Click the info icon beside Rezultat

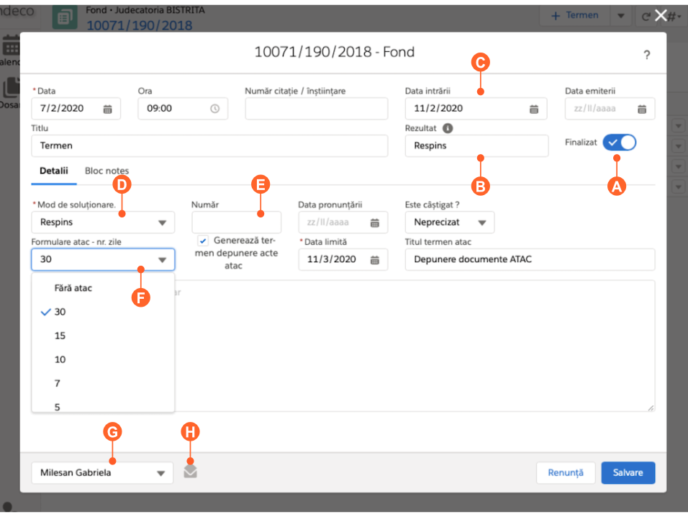(448, 128)
